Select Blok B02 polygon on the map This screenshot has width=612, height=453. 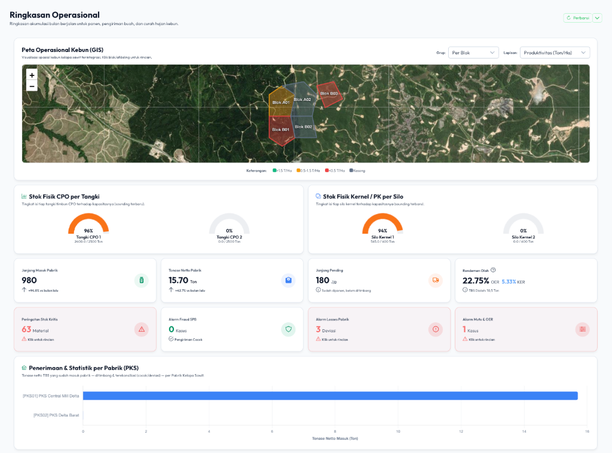coord(304,127)
